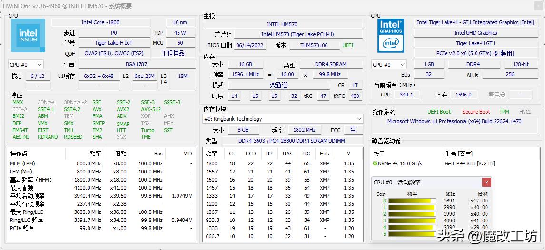
Task: Select the Ring/LLC 频率 row
Action: pos(101,220)
